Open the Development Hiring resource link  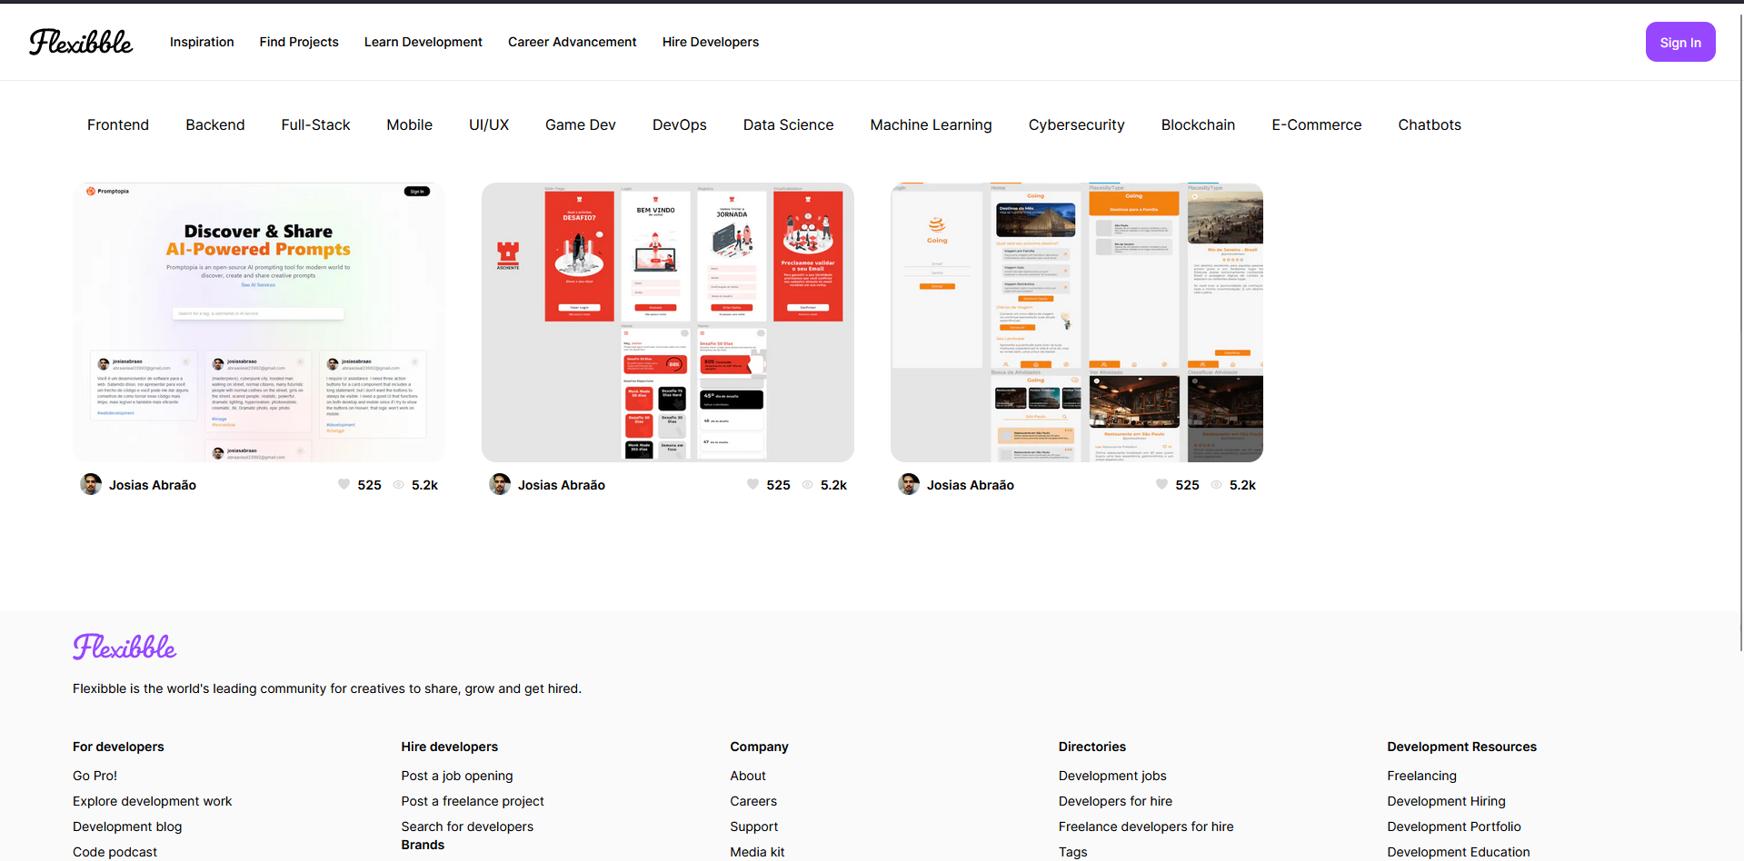tap(1446, 801)
